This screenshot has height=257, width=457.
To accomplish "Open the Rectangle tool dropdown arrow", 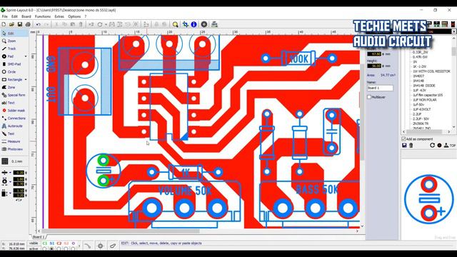I will (26, 79).
